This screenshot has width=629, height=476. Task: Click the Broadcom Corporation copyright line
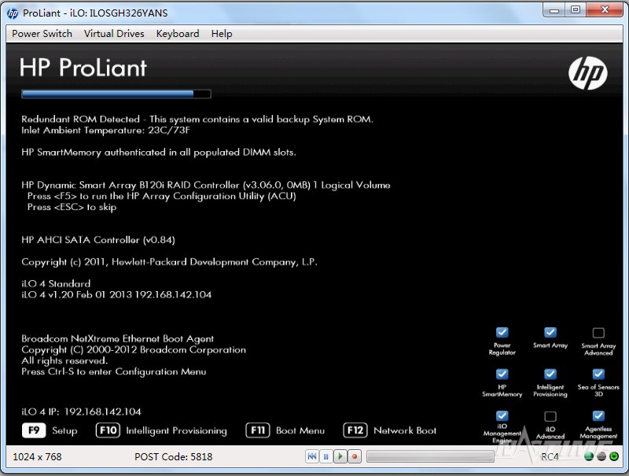click(x=134, y=349)
